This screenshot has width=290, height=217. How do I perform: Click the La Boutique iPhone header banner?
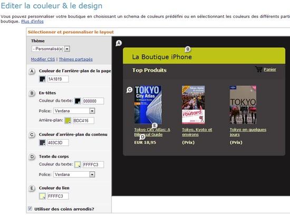tap(204, 56)
